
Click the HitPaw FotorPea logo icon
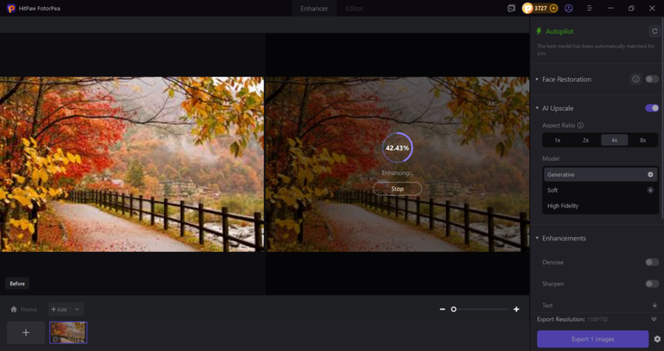(x=11, y=8)
